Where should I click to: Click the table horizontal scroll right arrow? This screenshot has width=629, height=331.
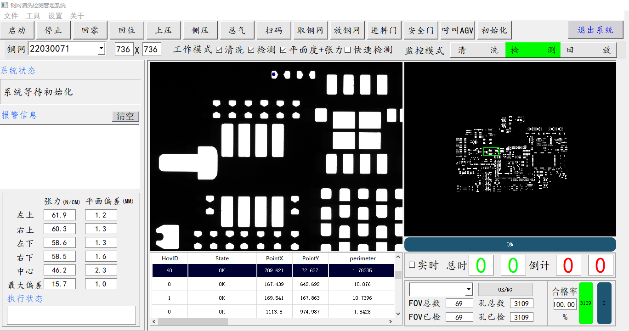[x=391, y=321]
